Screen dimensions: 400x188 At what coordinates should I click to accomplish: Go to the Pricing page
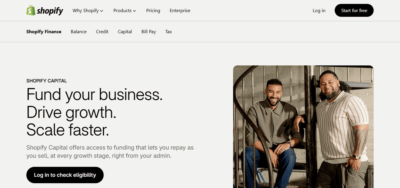coord(153,11)
